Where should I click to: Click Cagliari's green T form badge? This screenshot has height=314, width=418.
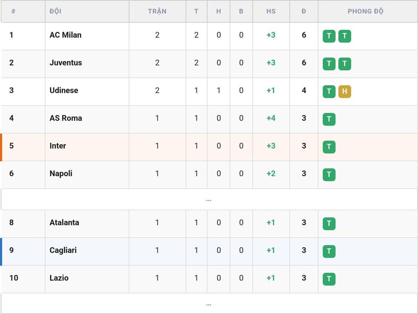click(329, 251)
